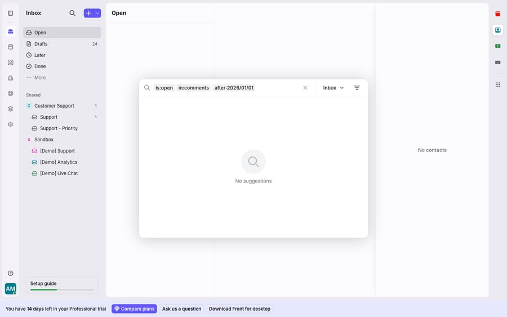Select the Open folder

(62, 33)
